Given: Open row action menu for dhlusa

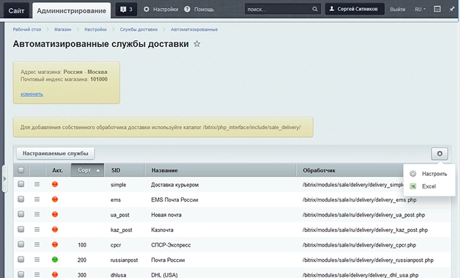Looking at the screenshot, I should coord(37,274).
